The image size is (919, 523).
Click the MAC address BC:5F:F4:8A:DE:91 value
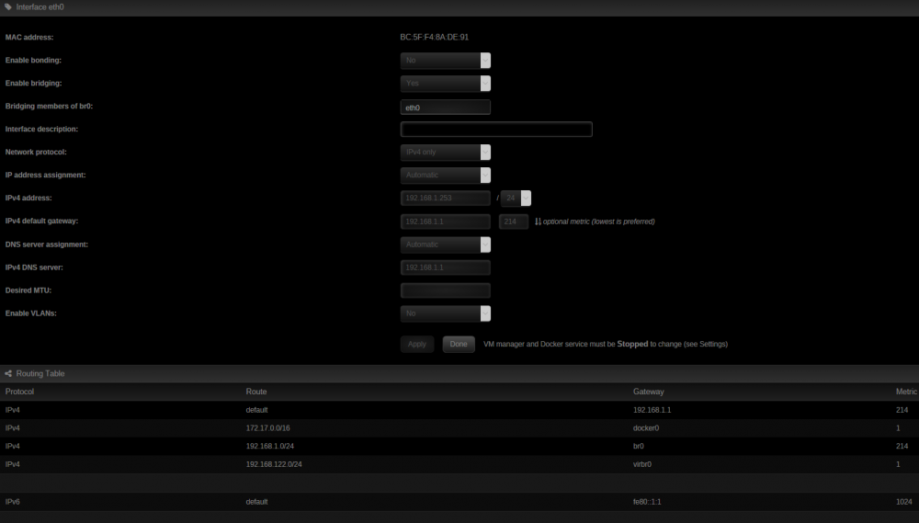pyautogui.click(x=435, y=37)
